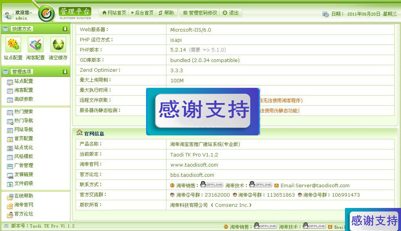Open 网站首页 in top navigation

(x=114, y=13)
